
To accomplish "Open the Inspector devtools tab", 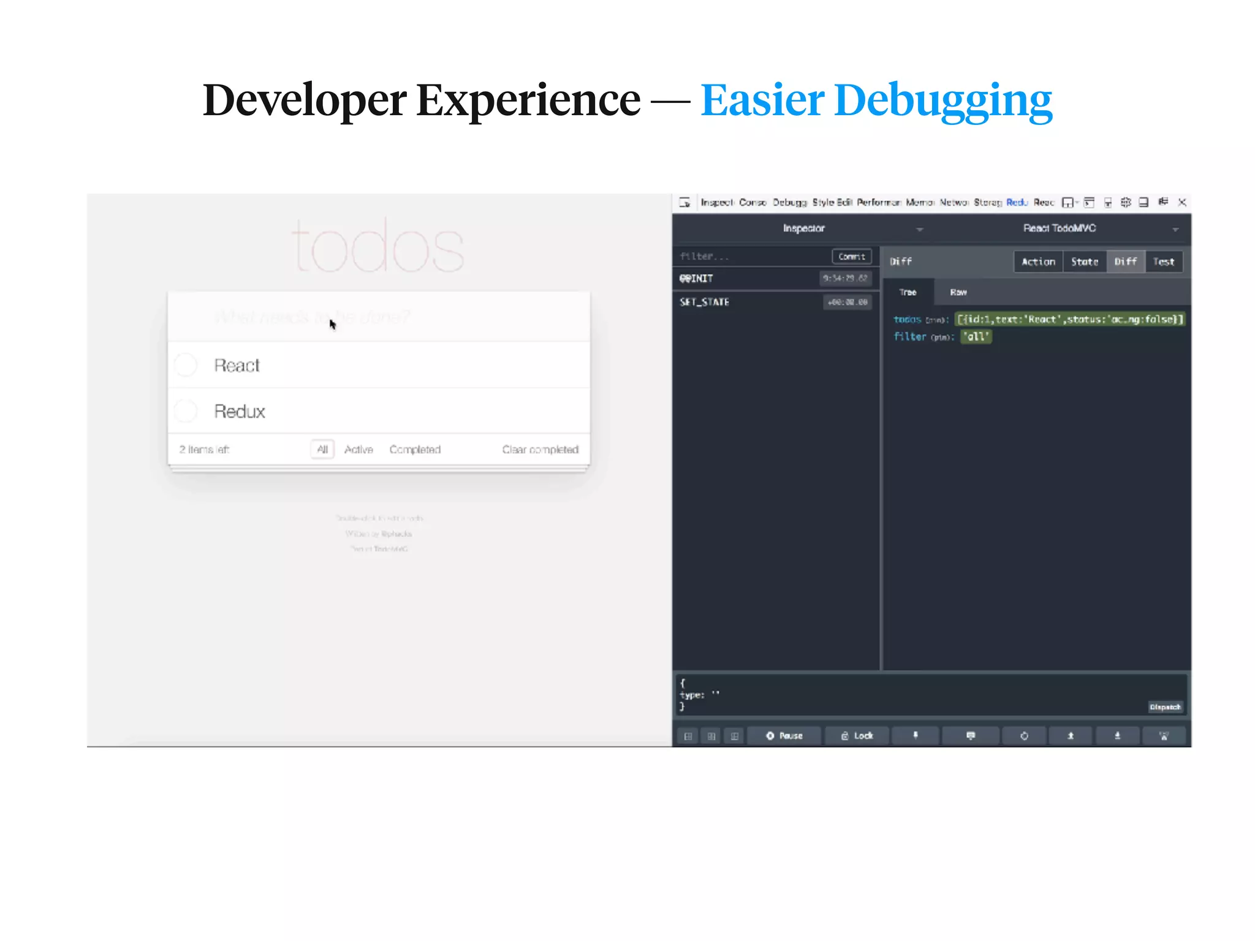I will (717, 202).
